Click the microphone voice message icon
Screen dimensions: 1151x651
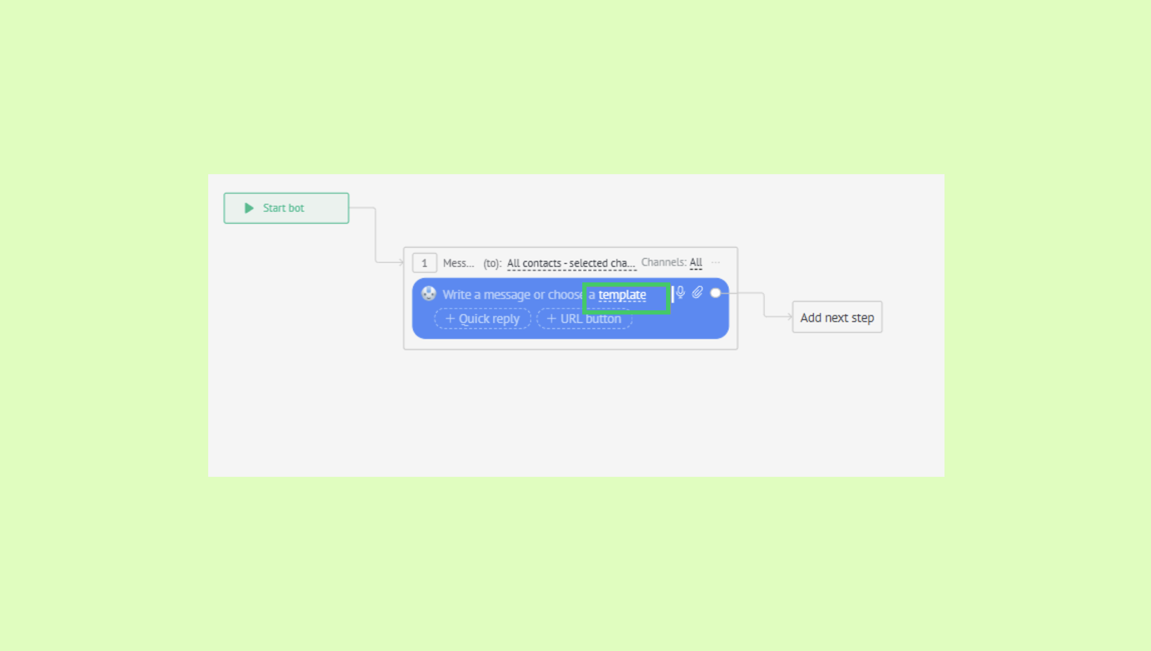[680, 293]
